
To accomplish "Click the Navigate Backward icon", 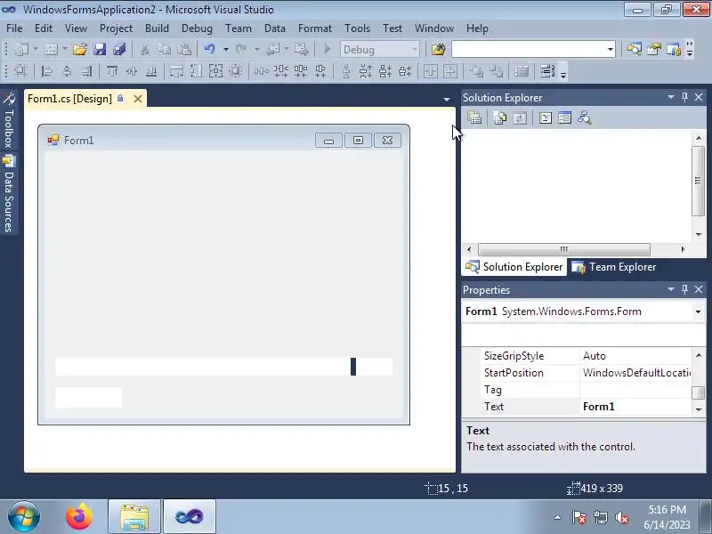I will tap(273, 49).
